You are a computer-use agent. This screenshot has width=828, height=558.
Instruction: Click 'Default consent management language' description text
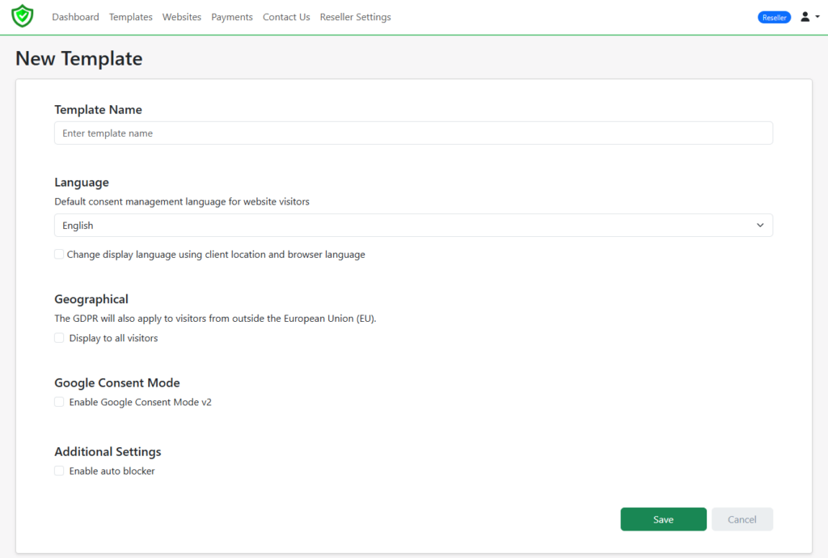click(182, 201)
